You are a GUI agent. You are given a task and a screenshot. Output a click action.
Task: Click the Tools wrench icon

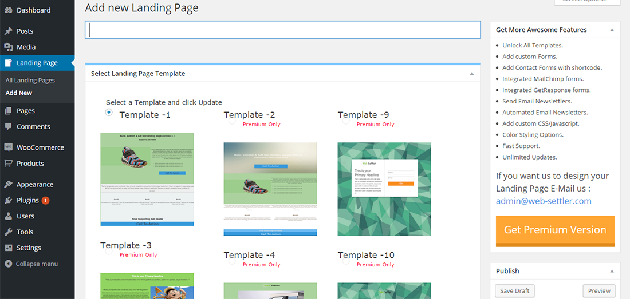coord(8,232)
